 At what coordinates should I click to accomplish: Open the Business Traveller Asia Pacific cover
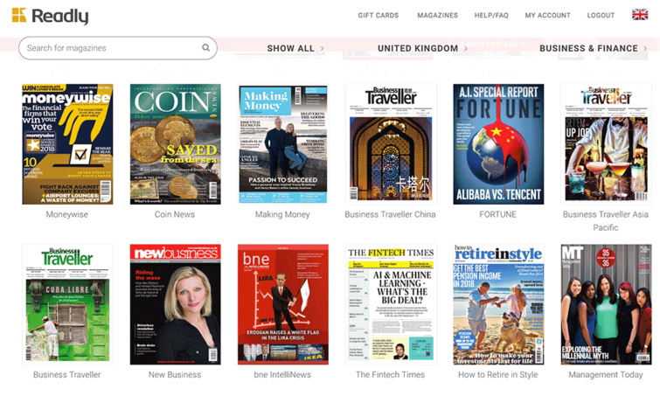point(606,144)
